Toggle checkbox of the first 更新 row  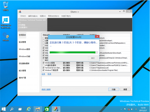[x=43, y=38]
